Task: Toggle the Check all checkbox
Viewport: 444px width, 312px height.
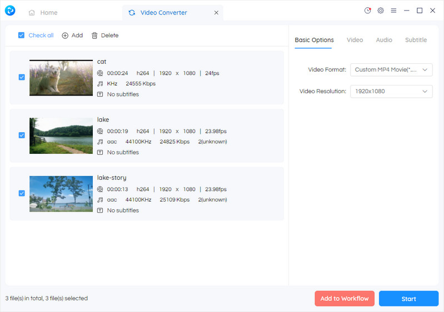Action: click(21, 36)
